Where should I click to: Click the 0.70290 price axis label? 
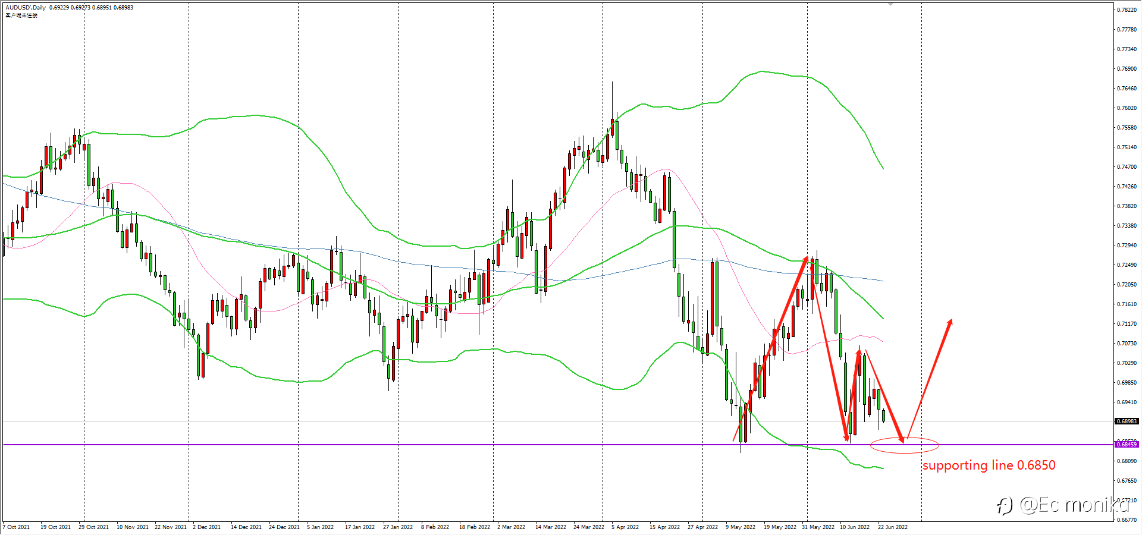pos(1127,363)
